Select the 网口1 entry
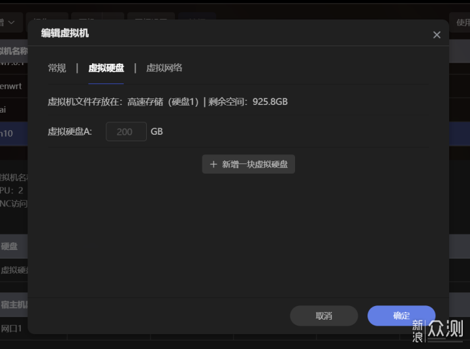Screen dimensions: 470x349 pos(12,328)
